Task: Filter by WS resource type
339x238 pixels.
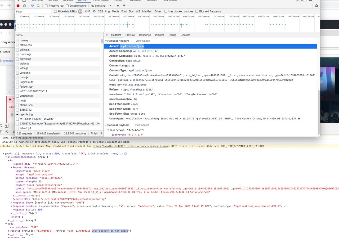Action: 138,12
